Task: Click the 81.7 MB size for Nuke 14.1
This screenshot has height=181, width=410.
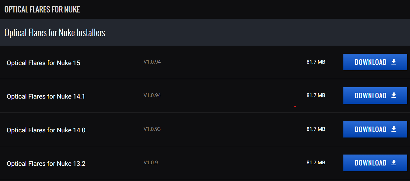Action: coord(316,96)
